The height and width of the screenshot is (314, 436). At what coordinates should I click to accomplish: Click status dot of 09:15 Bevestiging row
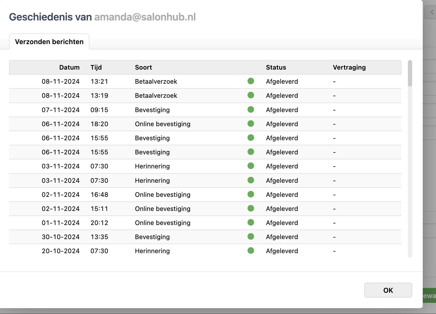pos(251,109)
